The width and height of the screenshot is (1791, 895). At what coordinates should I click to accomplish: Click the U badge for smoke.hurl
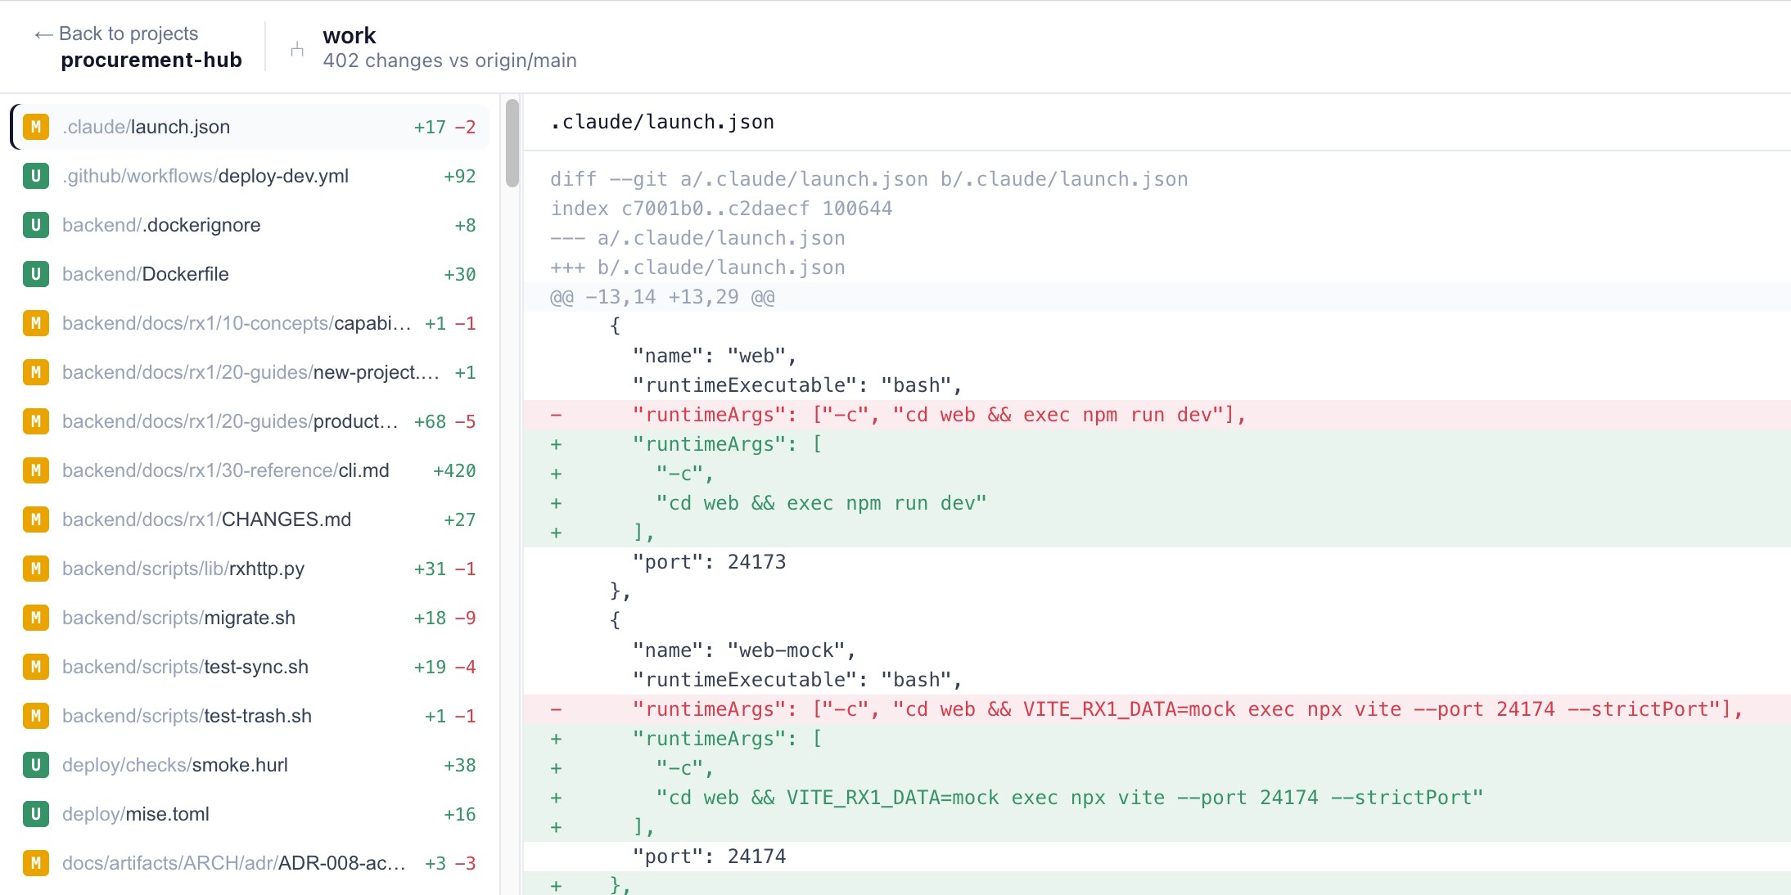pyautogui.click(x=36, y=765)
